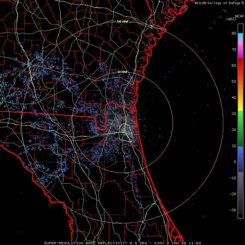The height and width of the screenshot is (245, 245).
Task: Click the 30 value on dBZ scale
Action: coord(234,114)
